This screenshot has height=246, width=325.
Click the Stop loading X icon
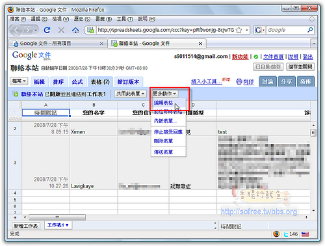click(x=61, y=30)
